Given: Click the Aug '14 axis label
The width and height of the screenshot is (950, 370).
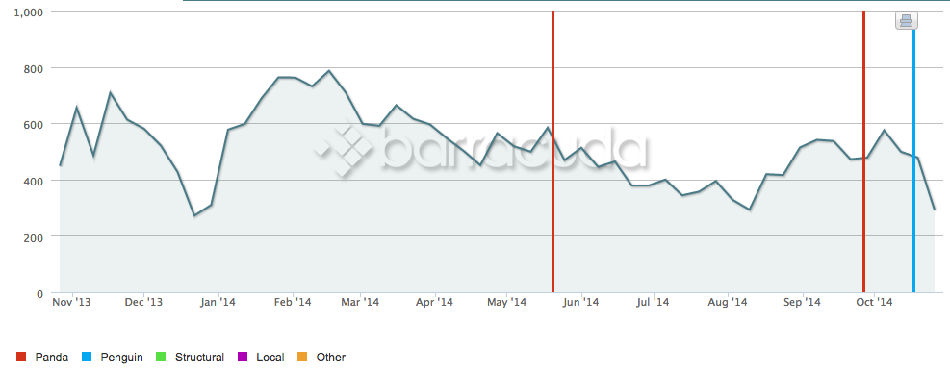Looking at the screenshot, I should click(x=727, y=302).
